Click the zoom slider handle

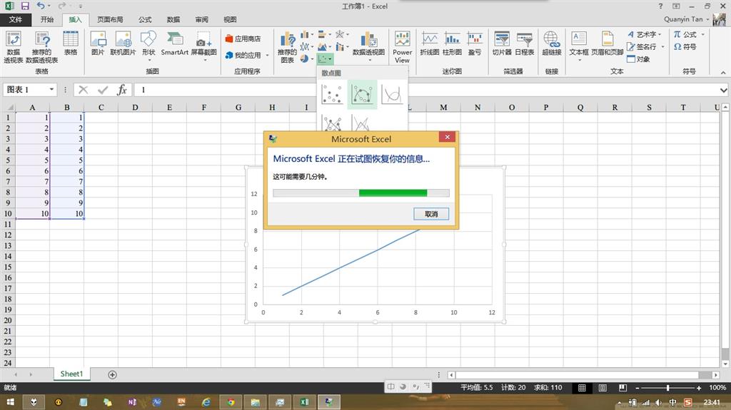click(667, 388)
